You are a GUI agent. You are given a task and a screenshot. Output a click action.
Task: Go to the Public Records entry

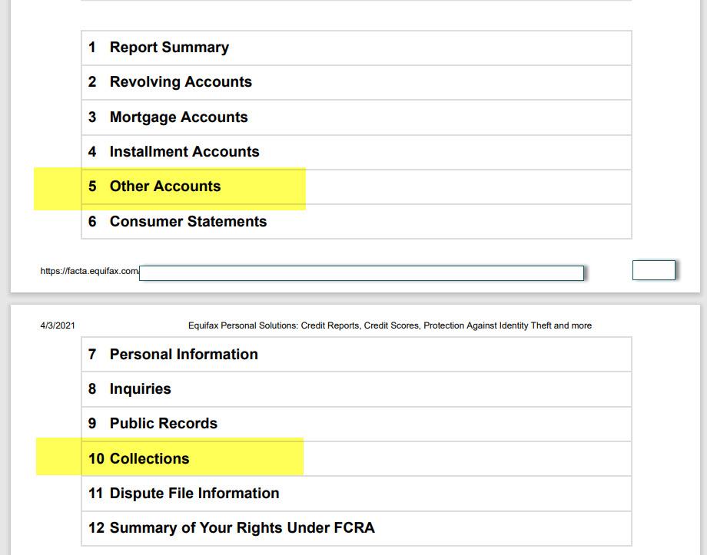point(357,424)
